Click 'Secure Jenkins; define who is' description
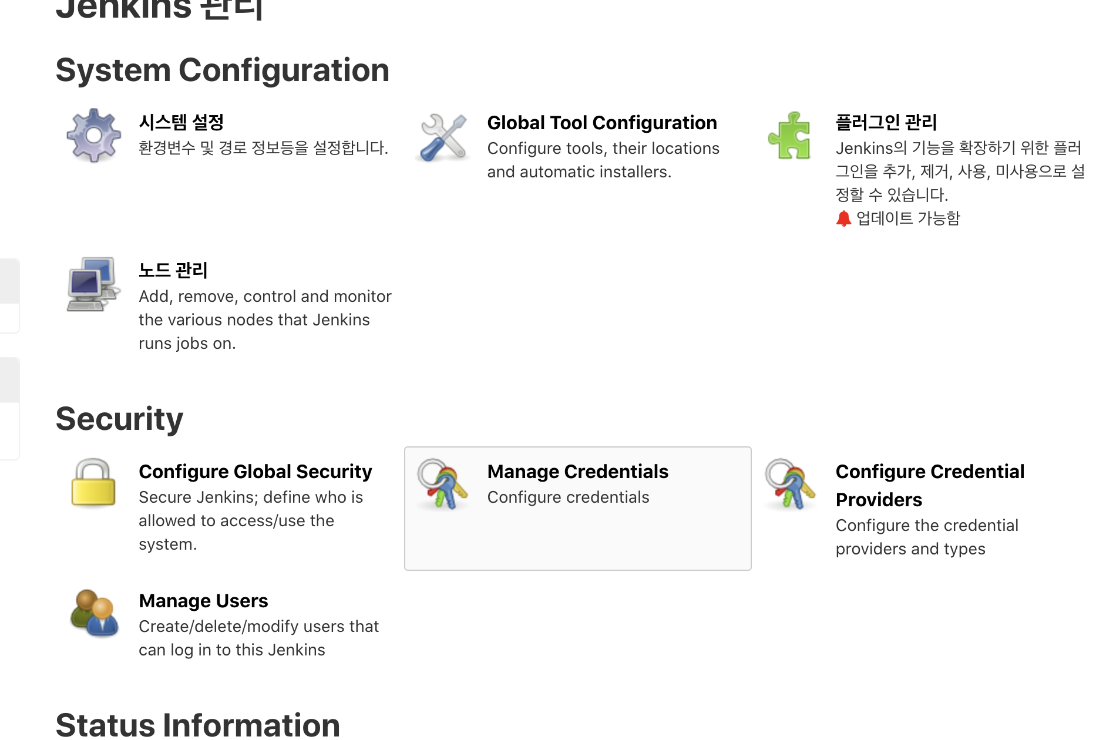 tap(251, 520)
